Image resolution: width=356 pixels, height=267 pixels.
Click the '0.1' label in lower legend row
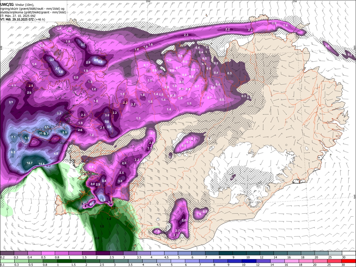pyautogui.click(x=2, y=265)
